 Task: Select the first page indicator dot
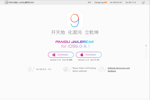coord(146,46)
